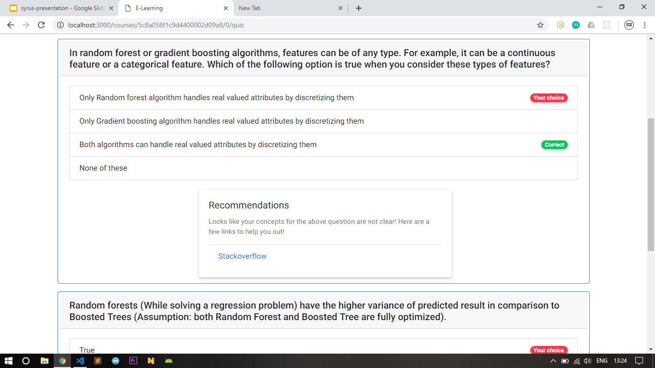Select the 'None of these' option
Image resolution: width=655 pixels, height=368 pixels.
[x=324, y=168]
